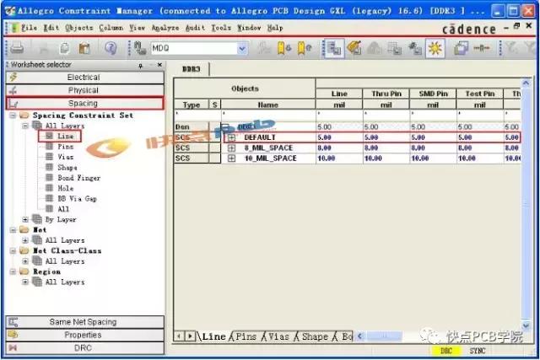Open the Help question-mark icon

point(111,49)
